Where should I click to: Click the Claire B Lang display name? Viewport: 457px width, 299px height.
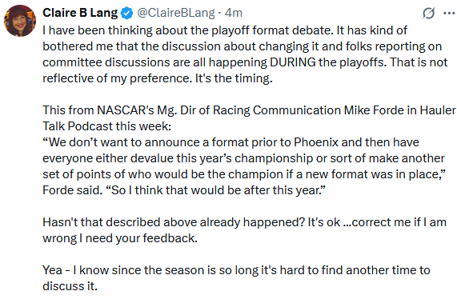[x=80, y=13]
